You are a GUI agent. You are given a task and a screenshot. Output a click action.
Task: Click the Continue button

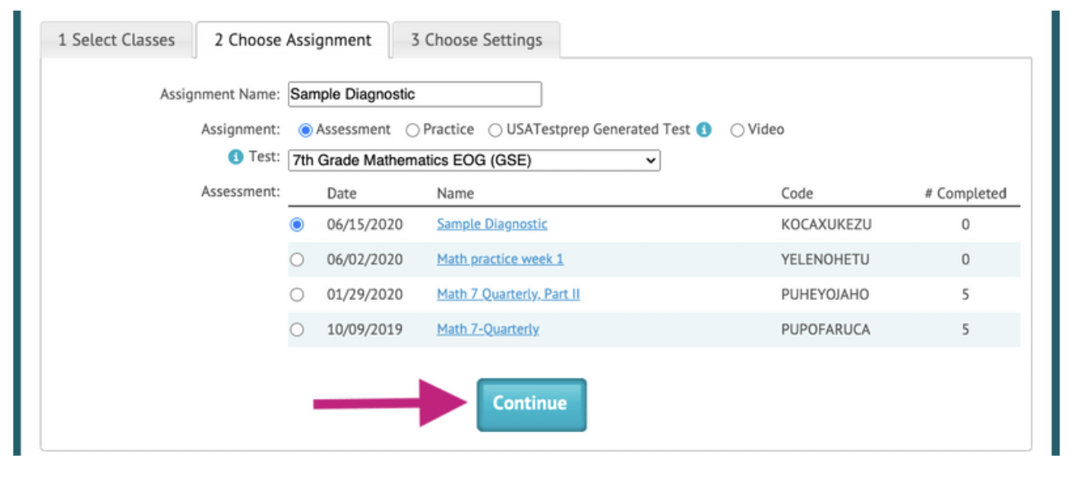coord(531,404)
